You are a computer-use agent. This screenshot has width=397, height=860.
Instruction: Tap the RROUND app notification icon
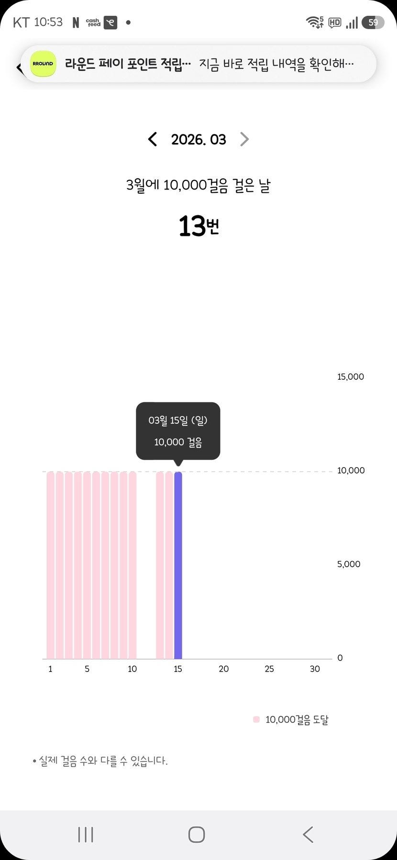pos(43,64)
